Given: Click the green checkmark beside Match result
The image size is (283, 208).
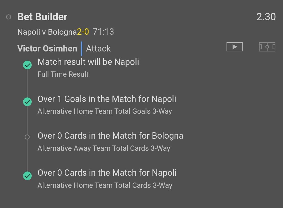Looking at the screenshot, I should coord(27,65).
